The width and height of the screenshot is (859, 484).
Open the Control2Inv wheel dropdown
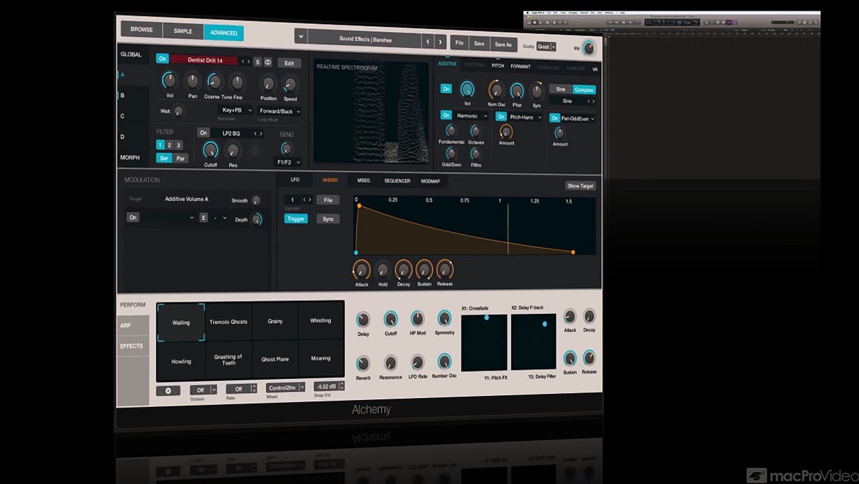coord(286,388)
